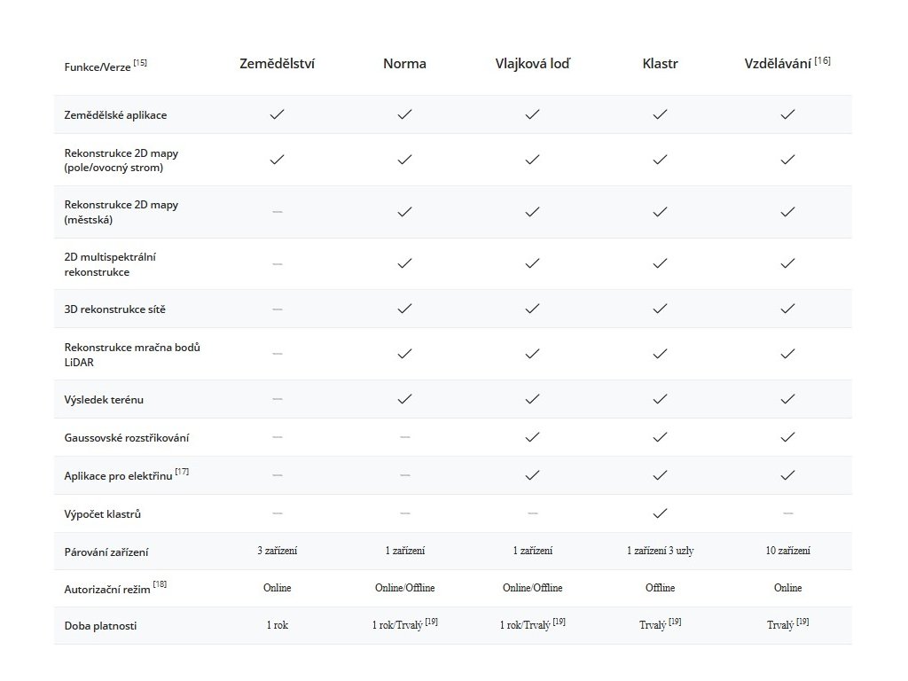The height and width of the screenshot is (681, 908).
Task: Click Norma checkmark for 3D rekonstrukce sítě
Action: (x=405, y=309)
